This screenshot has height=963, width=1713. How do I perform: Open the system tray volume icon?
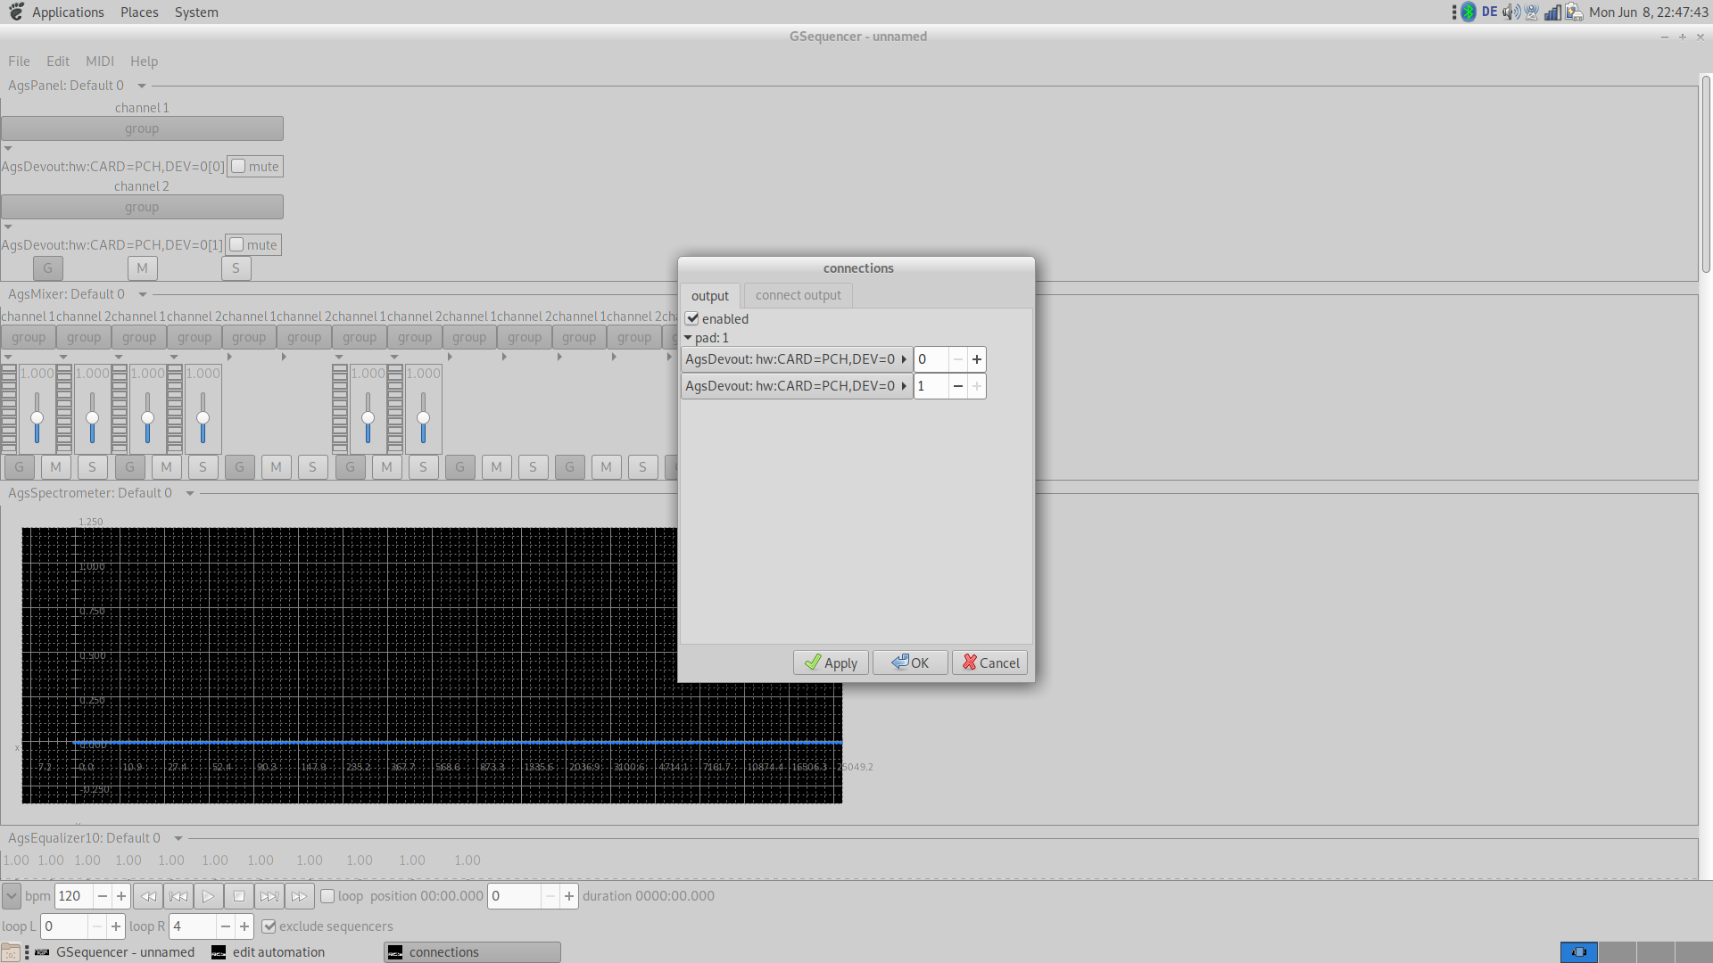[1510, 12]
